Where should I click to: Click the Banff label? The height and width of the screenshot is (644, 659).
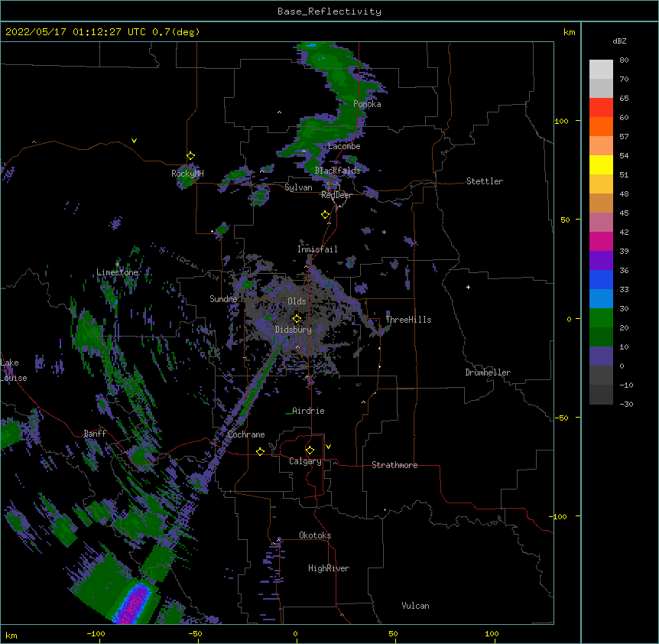95,434
